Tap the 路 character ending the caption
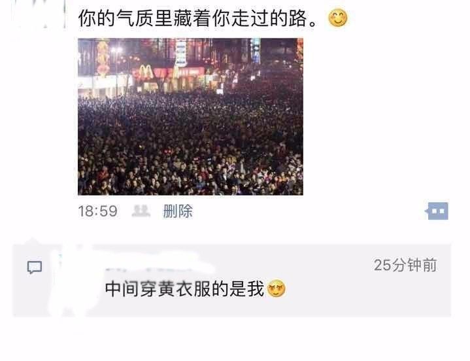This screenshot has width=470, height=361. pos(298,18)
